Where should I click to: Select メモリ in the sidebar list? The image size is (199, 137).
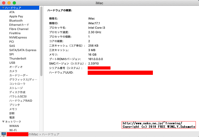coord(13,109)
